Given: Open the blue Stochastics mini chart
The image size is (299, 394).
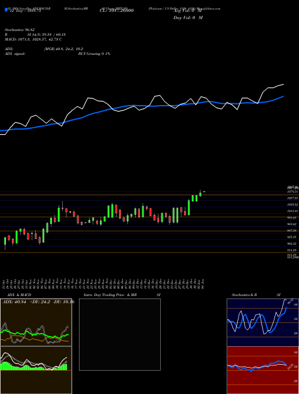Looking at the screenshot, I should pos(263,322).
